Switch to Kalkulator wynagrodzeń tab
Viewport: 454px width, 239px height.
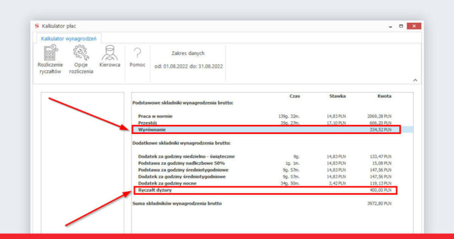point(69,38)
